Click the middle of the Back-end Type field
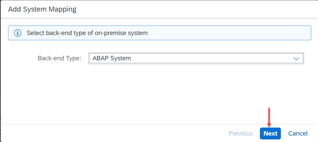 pyautogui.click(x=196, y=58)
